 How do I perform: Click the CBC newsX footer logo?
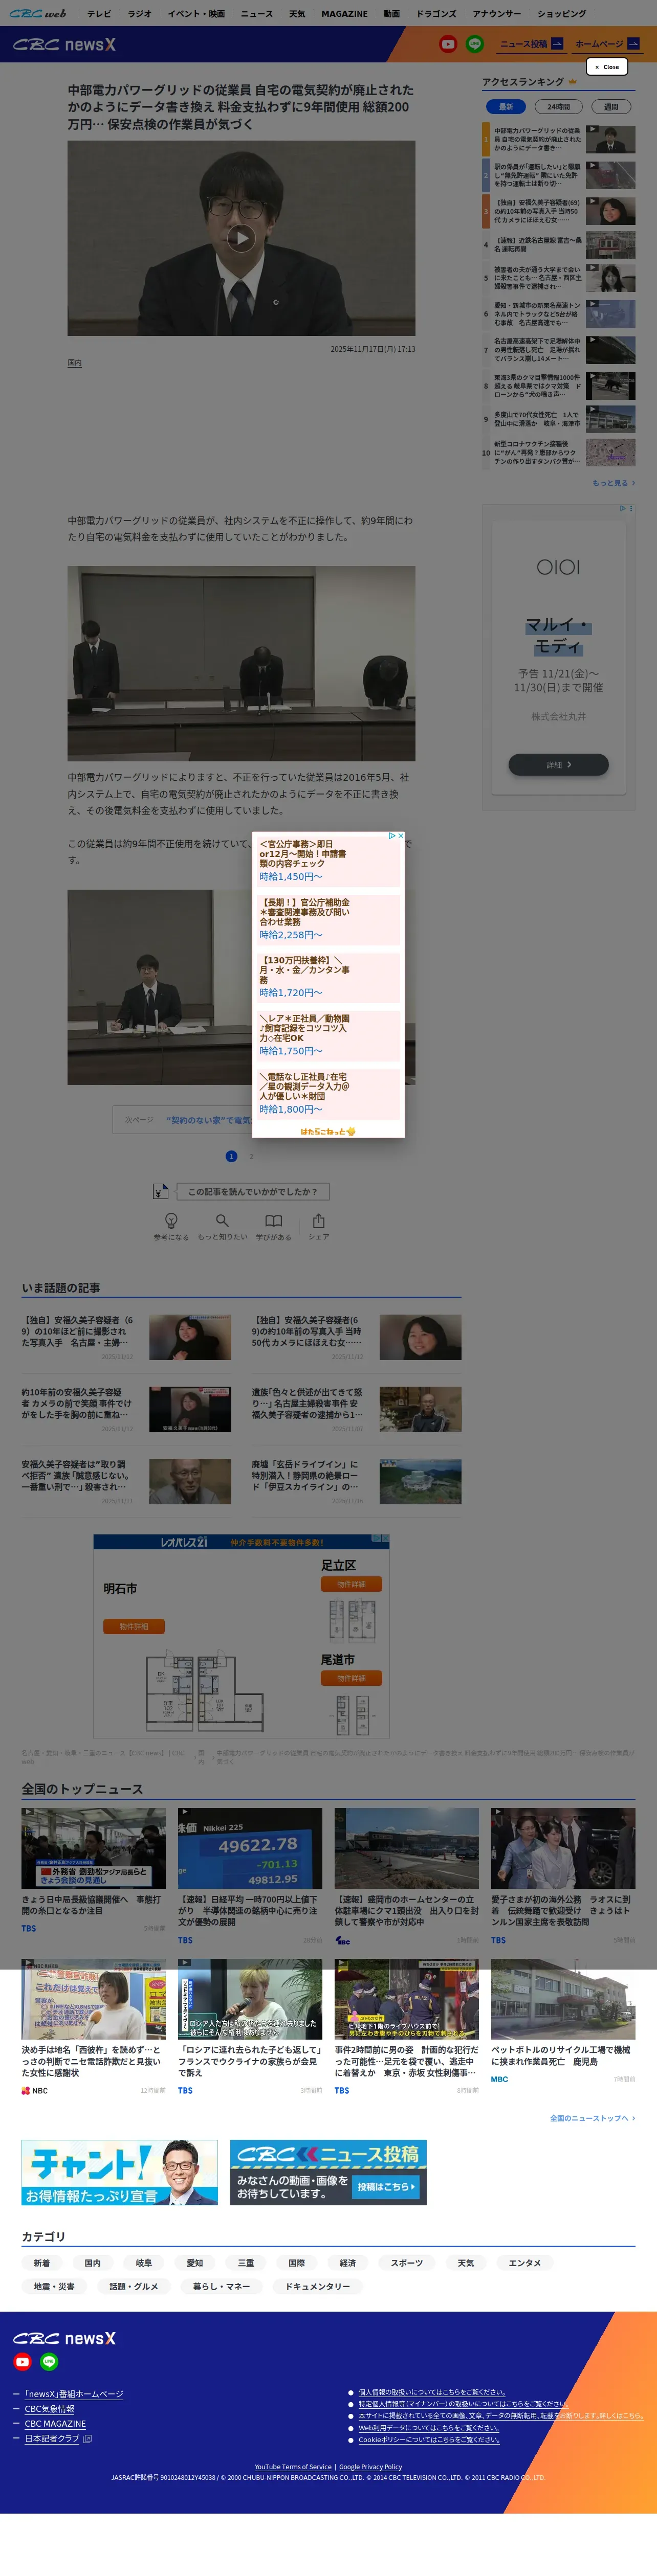64,2338
